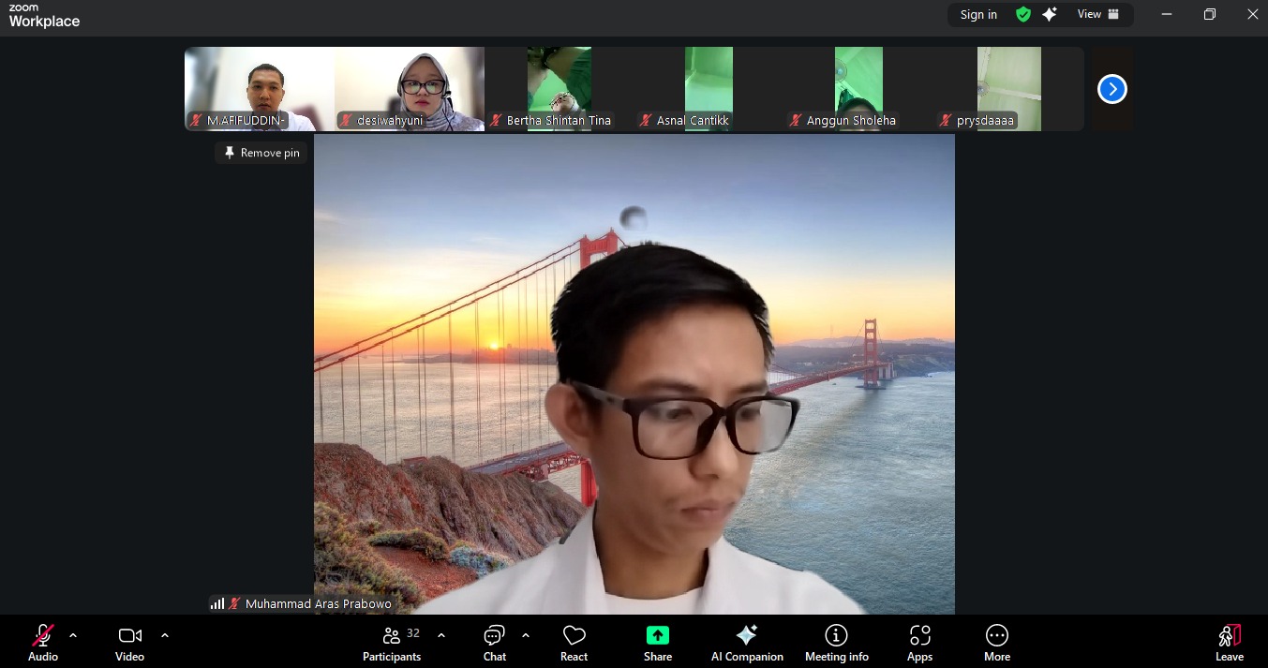1268x668 pixels.
Task: Open the React emoji menu
Action: tap(574, 643)
